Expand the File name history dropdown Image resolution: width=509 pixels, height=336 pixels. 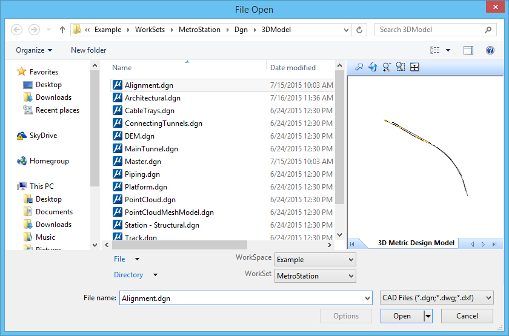click(x=367, y=298)
